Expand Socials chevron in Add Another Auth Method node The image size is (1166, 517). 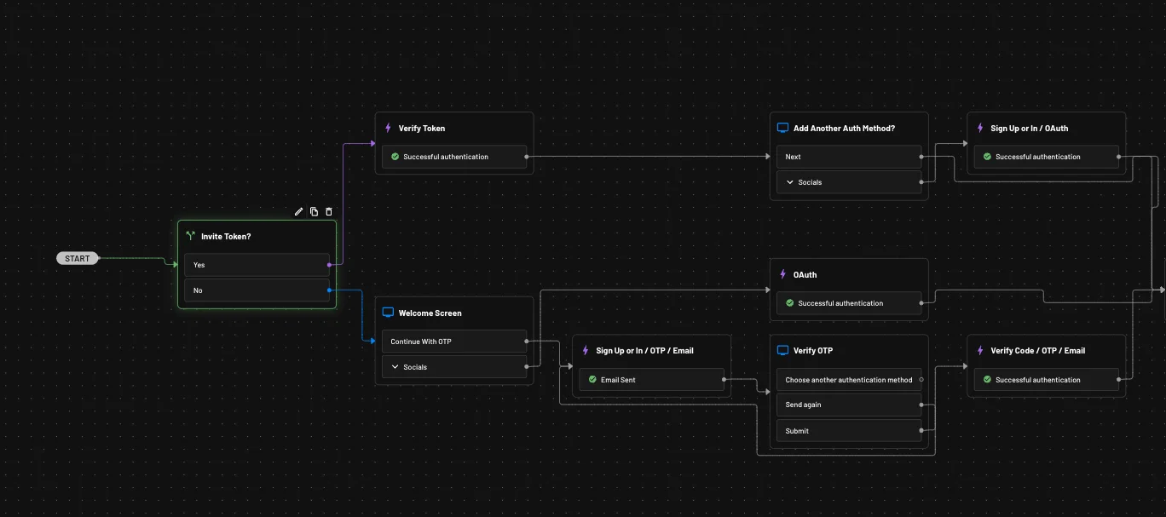pos(789,182)
